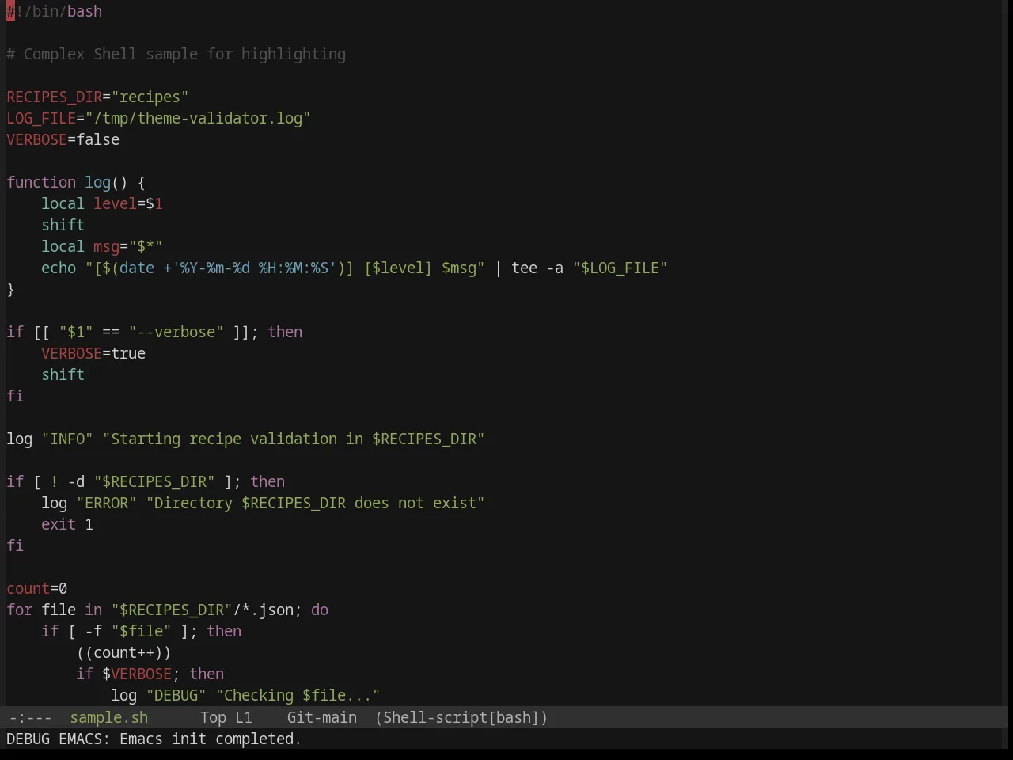Viewport: 1013px width, 760px height.
Task: Click the closing brace of the log function
Action: (x=10, y=289)
